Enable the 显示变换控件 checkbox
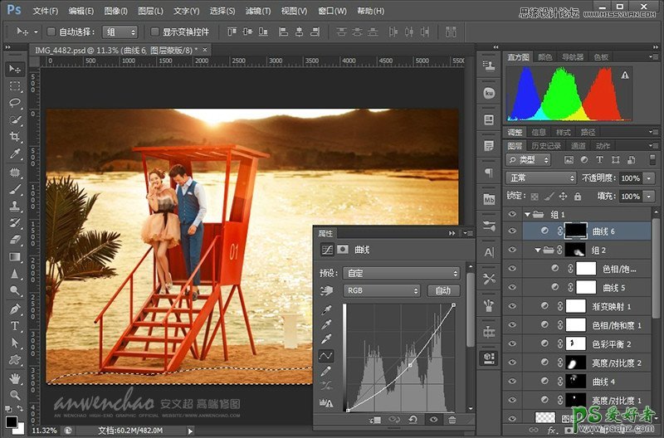The image size is (664, 438). click(154, 32)
